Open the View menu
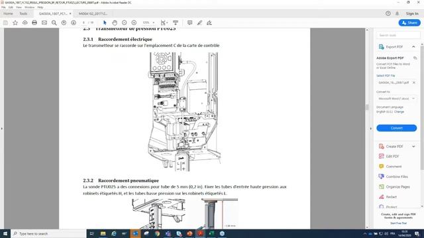The image size is (424, 238). 19,7
